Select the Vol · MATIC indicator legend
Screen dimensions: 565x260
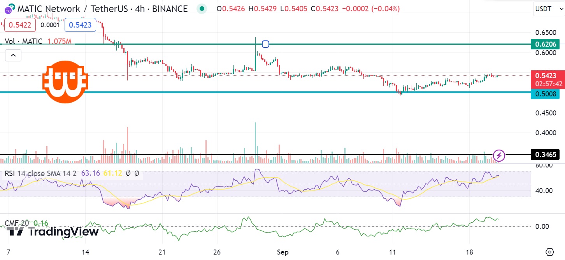coord(24,41)
